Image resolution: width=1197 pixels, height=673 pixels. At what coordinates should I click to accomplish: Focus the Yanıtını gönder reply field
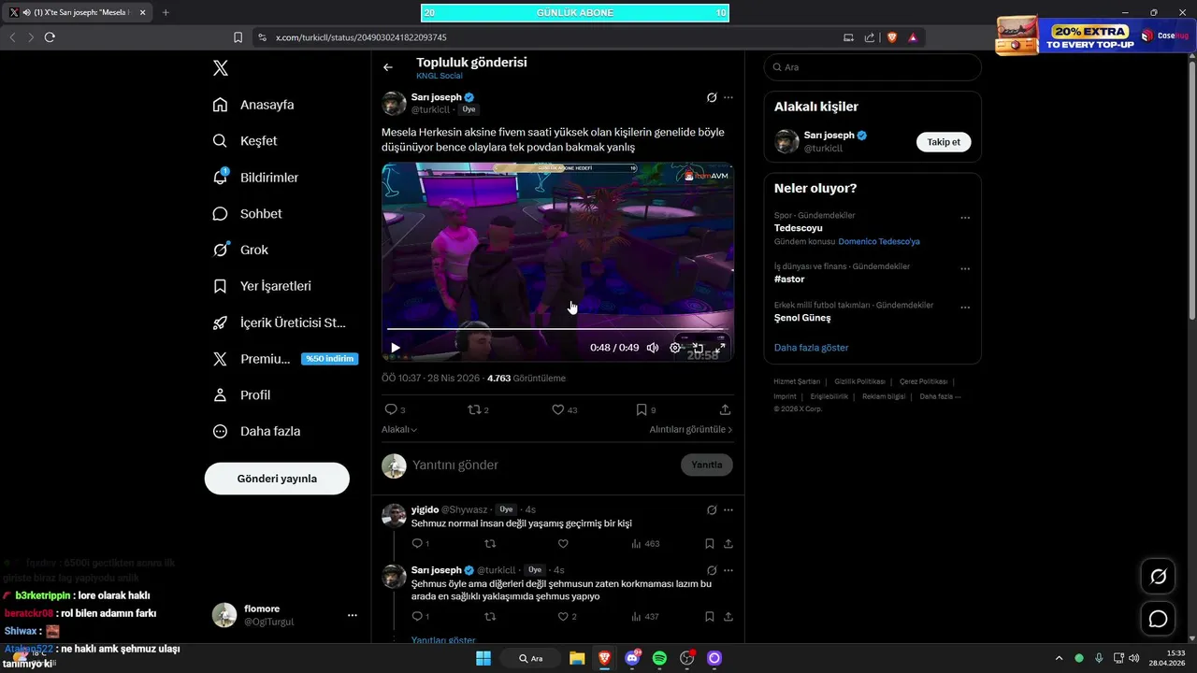click(x=542, y=465)
